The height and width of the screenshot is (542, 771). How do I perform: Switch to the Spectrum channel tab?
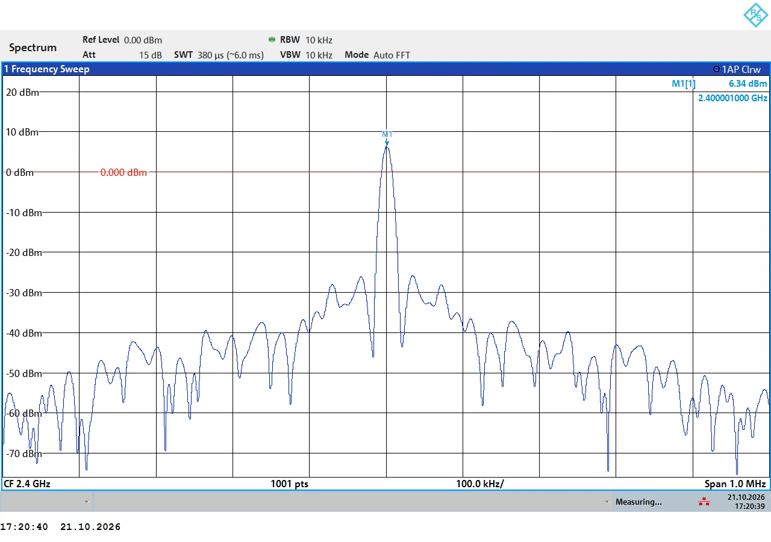pos(33,48)
